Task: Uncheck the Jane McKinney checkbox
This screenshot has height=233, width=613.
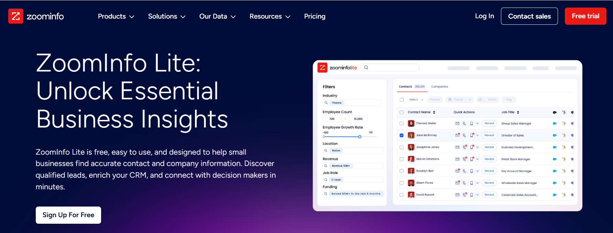Action: click(402, 135)
